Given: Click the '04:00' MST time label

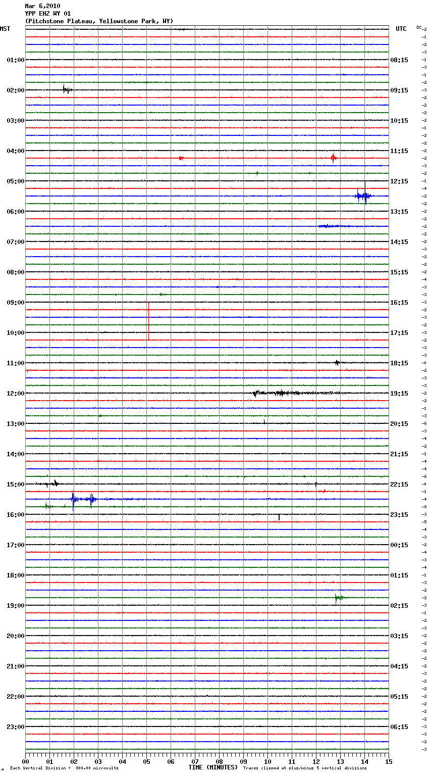Looking at the screenshot, I should pyautogui.click(x=16, y=151).
